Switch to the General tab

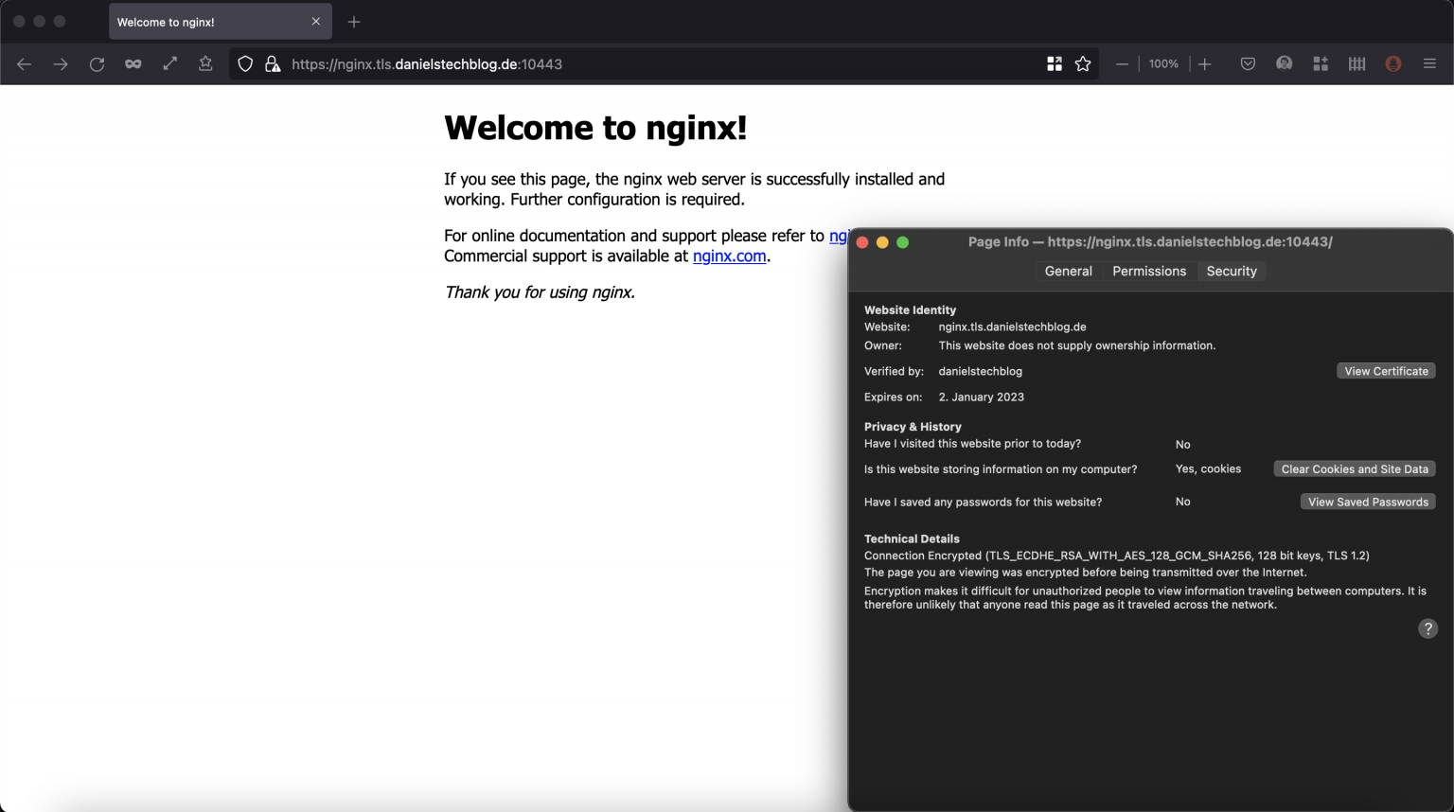click(1068, 271)
